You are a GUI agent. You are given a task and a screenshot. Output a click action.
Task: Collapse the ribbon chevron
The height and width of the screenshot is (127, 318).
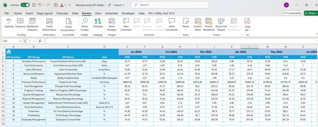point(316,34)
